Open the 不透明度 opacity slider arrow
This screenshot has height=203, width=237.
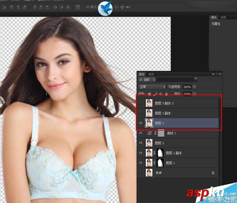[x=194, y=87]
